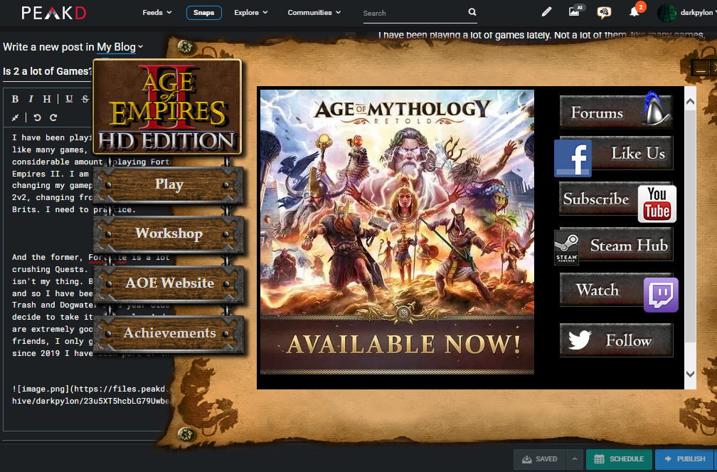The image size is (717, 472).
Task: Toggle strikethrough formatting in editor
Action: (x=85, y=99)
